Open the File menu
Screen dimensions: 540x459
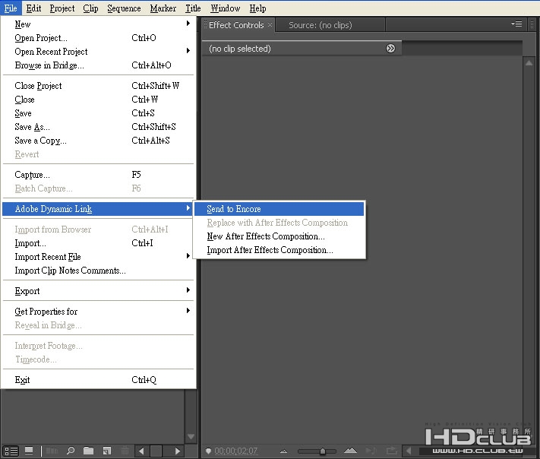click(x=11, y=8)
